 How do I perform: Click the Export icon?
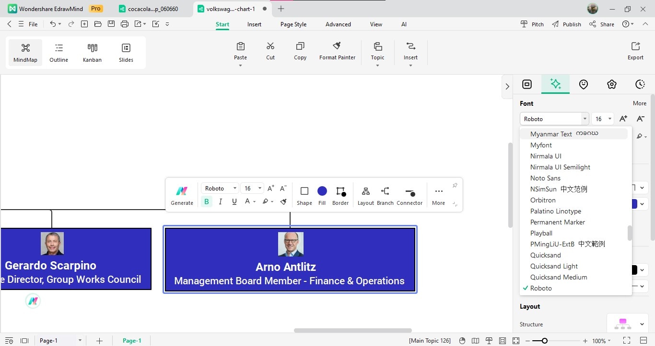[x=635, y=46]
